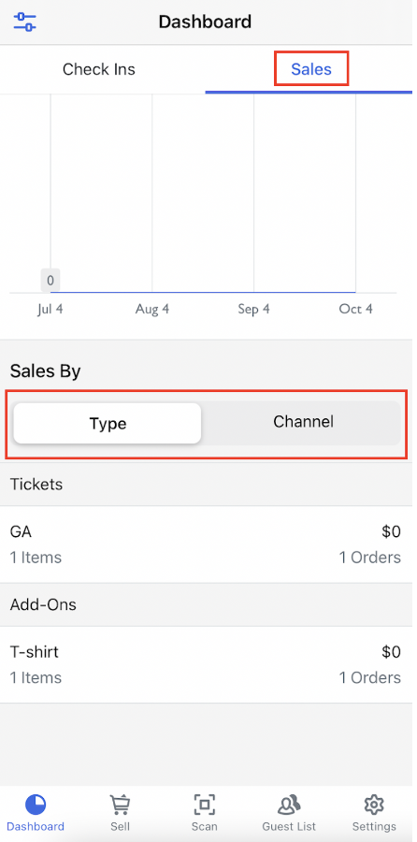Select Type in Sales By toggle
Image resolution: width=417 pixels, height=842 pixels.
[108, 424]
